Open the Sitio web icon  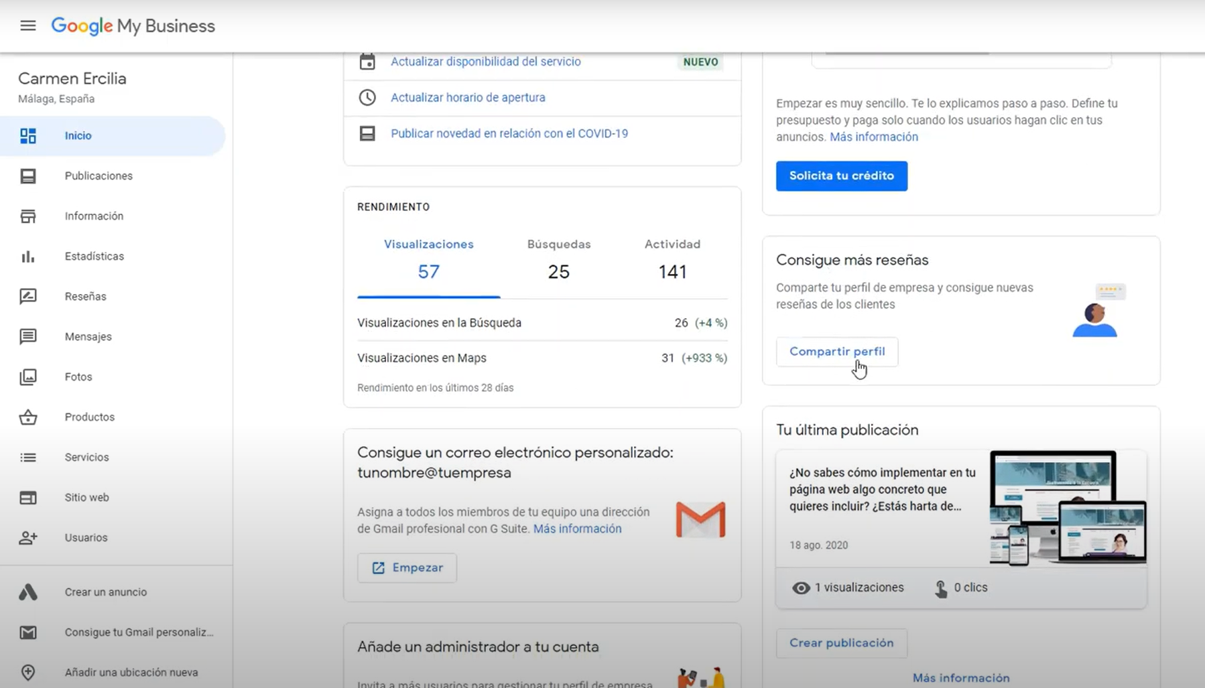(28, 498)
